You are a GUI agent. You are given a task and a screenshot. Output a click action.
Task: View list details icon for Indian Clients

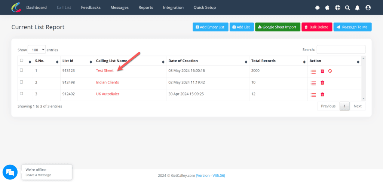tap(313, 83)
